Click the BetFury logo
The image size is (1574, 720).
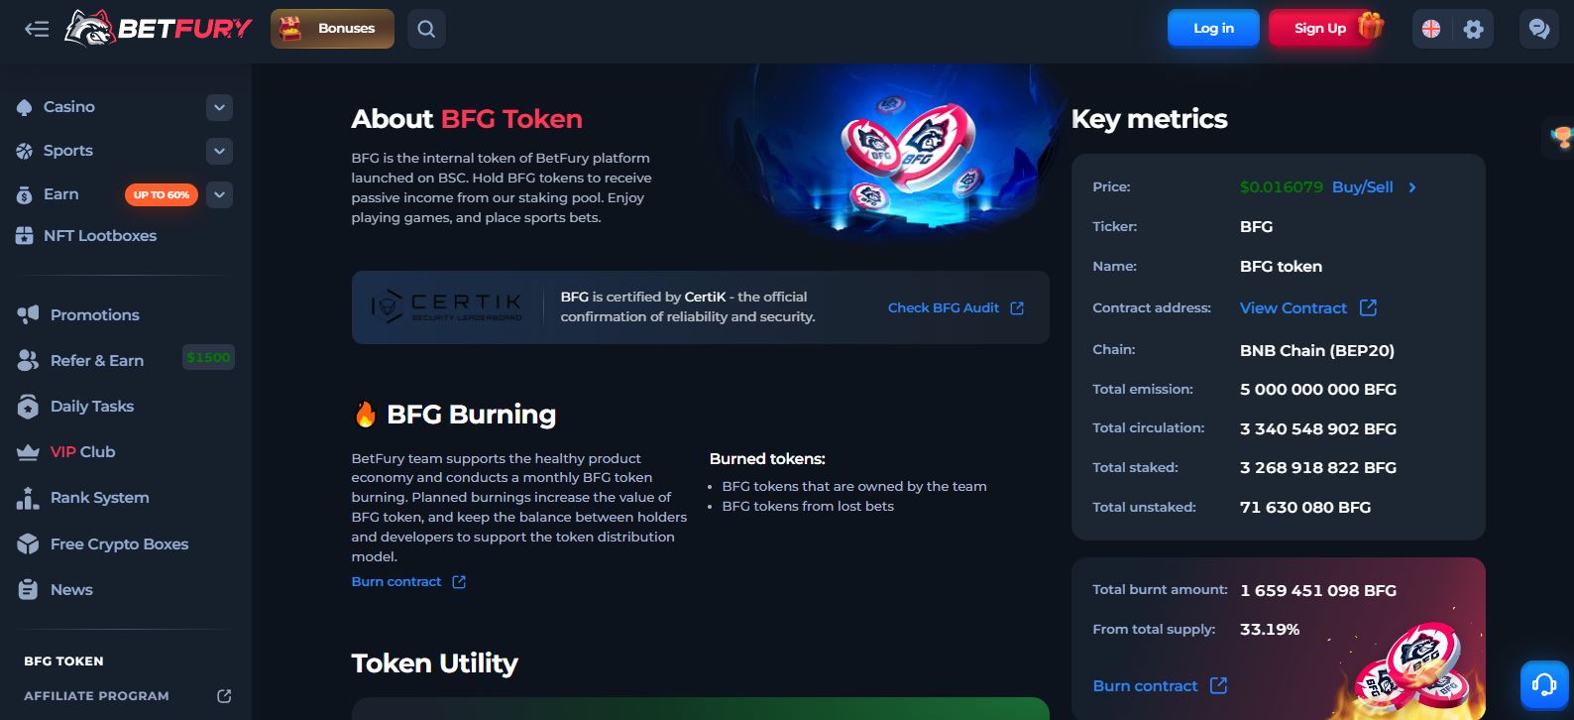point(159,29)
